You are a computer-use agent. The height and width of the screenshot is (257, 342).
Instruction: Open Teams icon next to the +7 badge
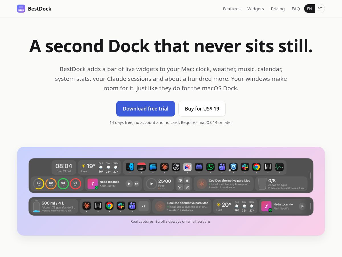coord(132,206)
